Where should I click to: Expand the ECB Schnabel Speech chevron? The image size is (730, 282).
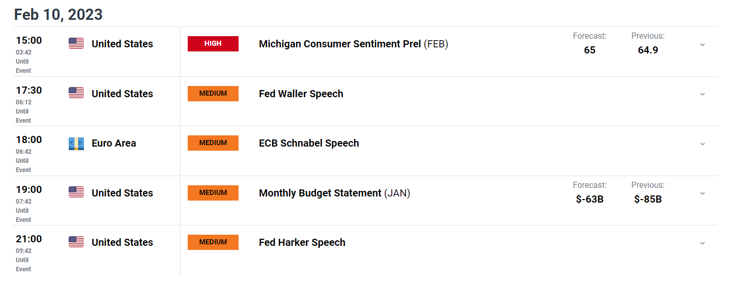[703, 144]
